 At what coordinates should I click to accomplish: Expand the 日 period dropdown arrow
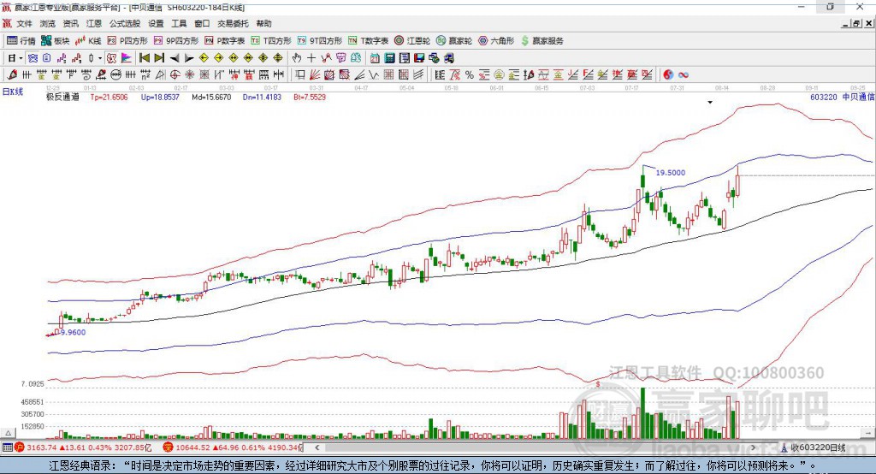pyautogui.click(x=21, y=58)
